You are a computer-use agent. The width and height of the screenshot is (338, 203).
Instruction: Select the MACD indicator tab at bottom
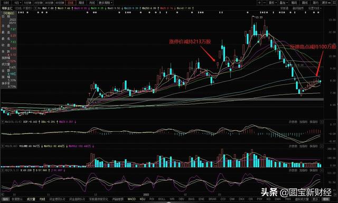(x=132, y=199)
